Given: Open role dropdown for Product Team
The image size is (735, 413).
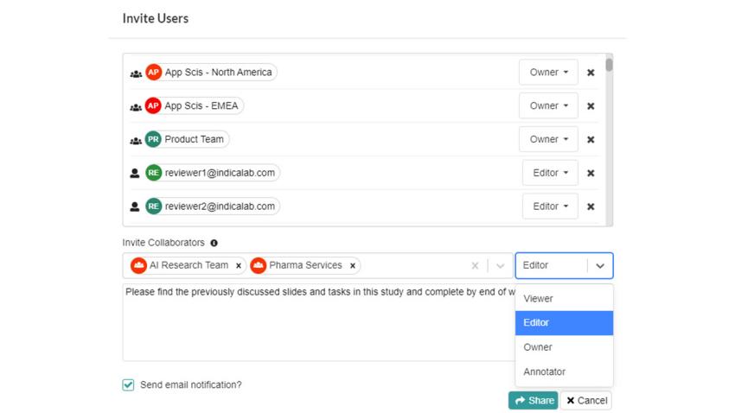Looking at the screenshot, I should [x=548, y=139].
